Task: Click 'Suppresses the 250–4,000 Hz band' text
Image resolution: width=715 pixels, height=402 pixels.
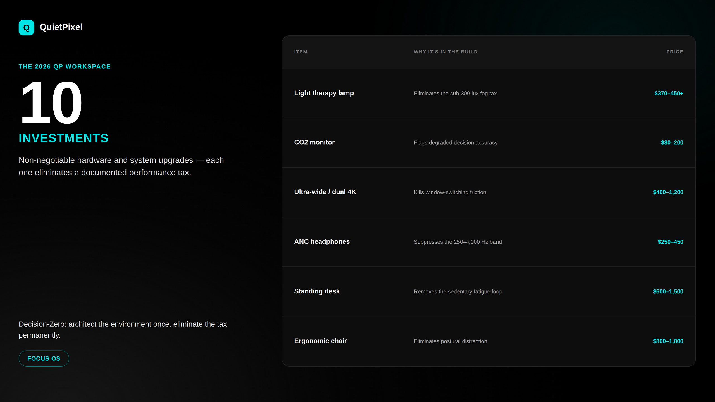Action: coord(457,242)
